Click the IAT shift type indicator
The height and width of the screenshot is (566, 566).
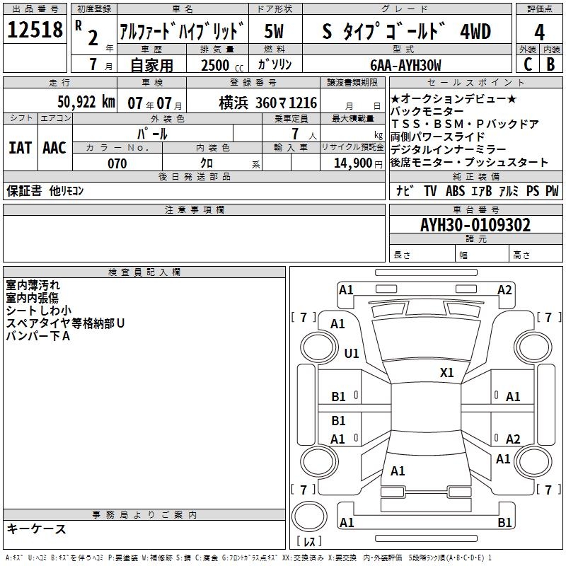pyautogui.click(x=20, y=147)
